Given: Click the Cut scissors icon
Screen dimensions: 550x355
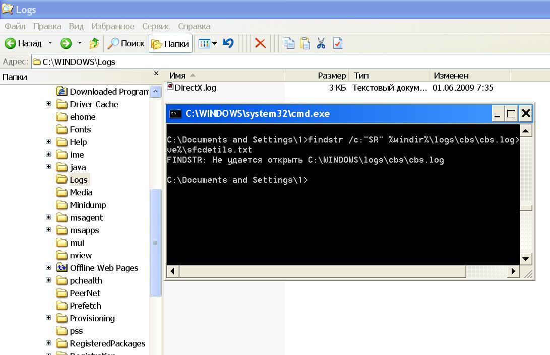Looking at the screenshot, I should [321, 44].
